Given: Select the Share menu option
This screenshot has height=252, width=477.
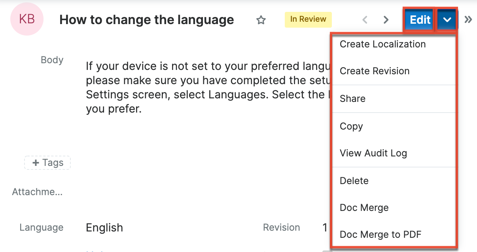Looking at the screenshot, I should pos(352,99).
